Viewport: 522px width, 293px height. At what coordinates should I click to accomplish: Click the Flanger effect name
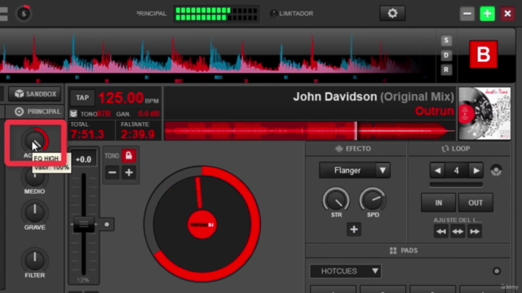(347, 170)
